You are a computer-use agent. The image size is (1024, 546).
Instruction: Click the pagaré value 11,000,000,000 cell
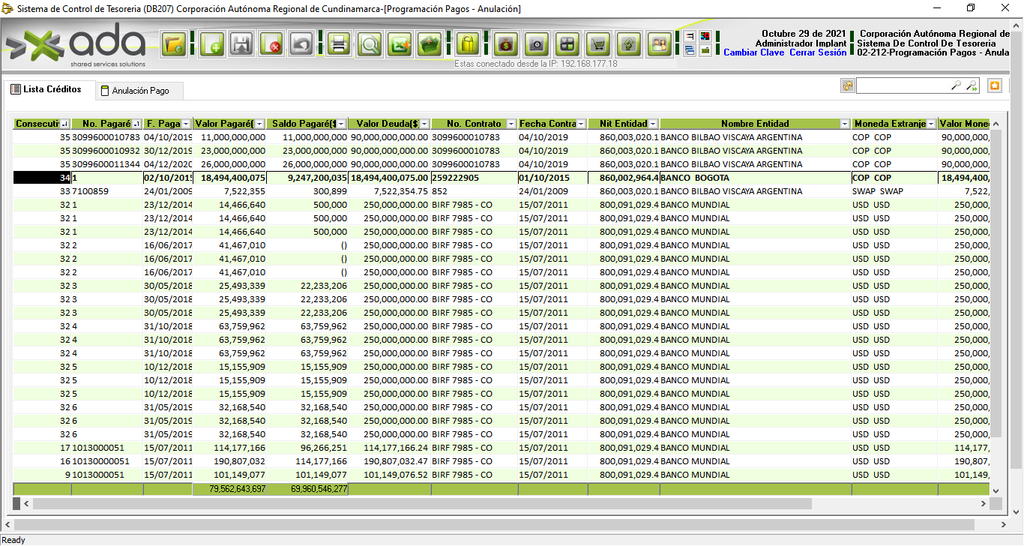(229, 137)
